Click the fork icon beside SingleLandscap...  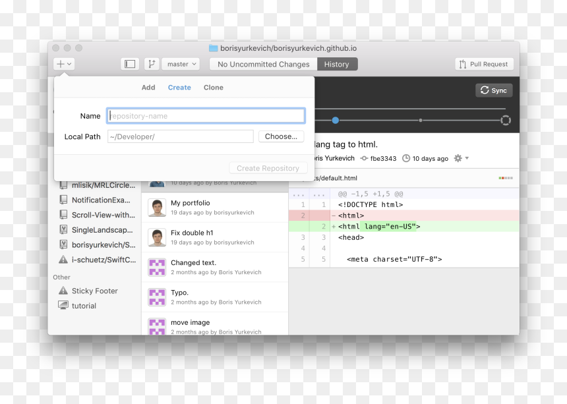(x=63, y=229)
